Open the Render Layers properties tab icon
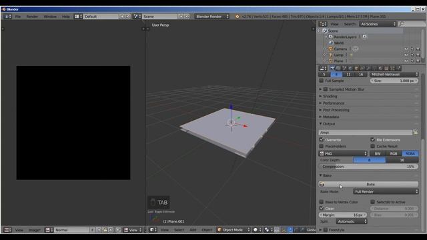The height and width of the screenshot is (240, 427). click(x=338, y=68)
